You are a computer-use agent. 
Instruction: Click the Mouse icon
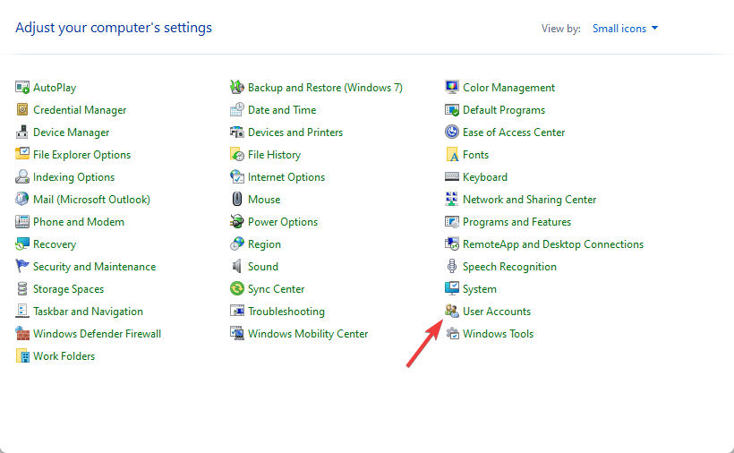point(237,200)
